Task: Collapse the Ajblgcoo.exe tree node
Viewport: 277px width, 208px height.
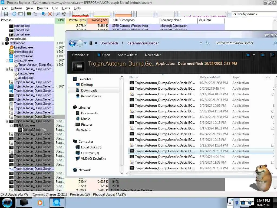Action: pos(11,126)
